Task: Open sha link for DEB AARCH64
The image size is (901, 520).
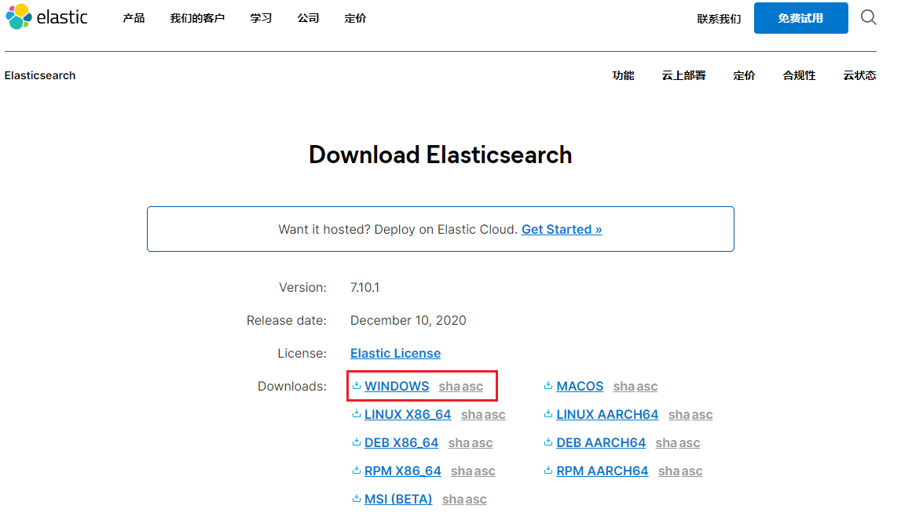Action: (667, 442)
